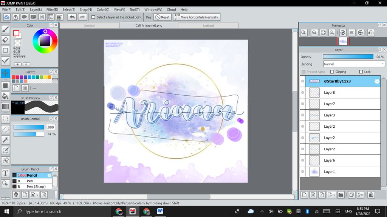Adjust the brush size slider
This screenshot has height=217, width=387.
pos(29,127)
